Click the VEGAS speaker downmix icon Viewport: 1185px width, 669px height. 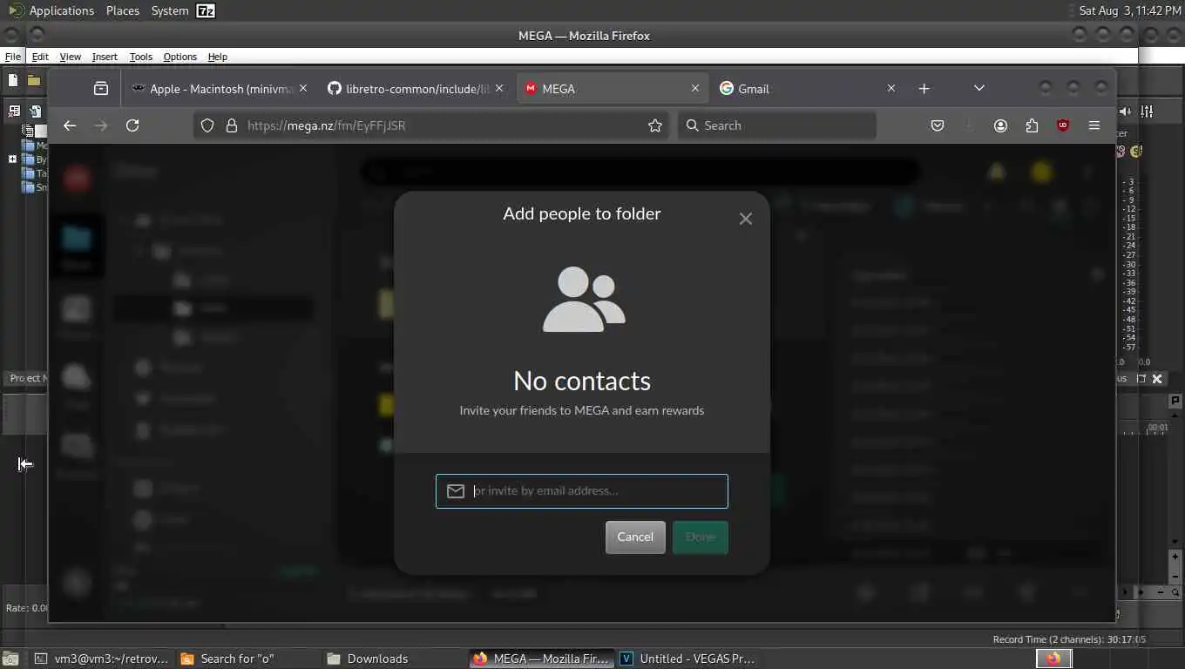tap(1126, 111)
